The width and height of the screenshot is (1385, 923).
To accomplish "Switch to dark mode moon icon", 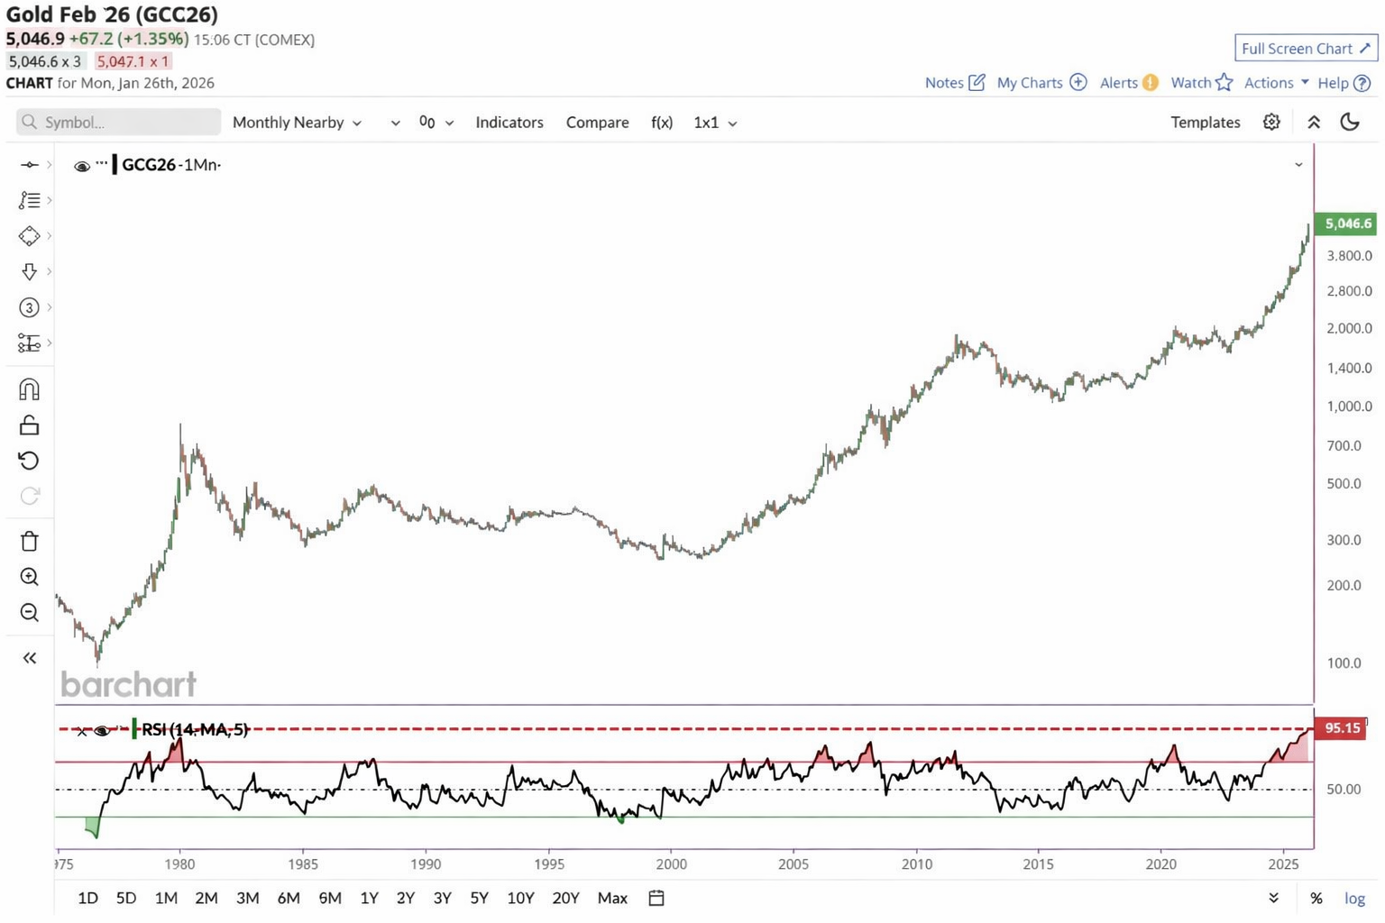I will [1350, 122].
